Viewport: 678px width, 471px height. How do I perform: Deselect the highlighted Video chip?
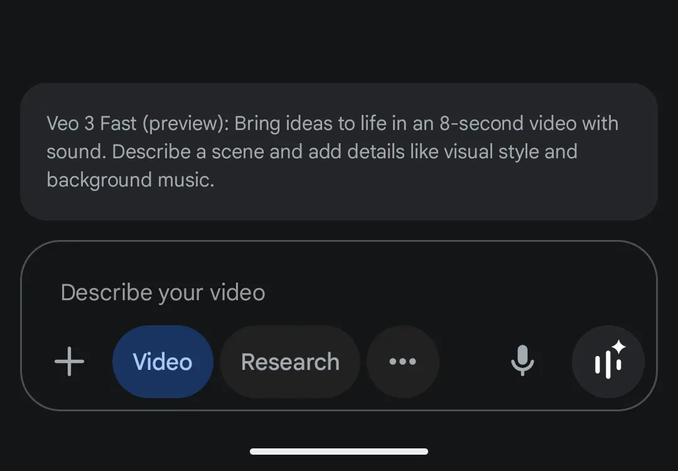163,362
